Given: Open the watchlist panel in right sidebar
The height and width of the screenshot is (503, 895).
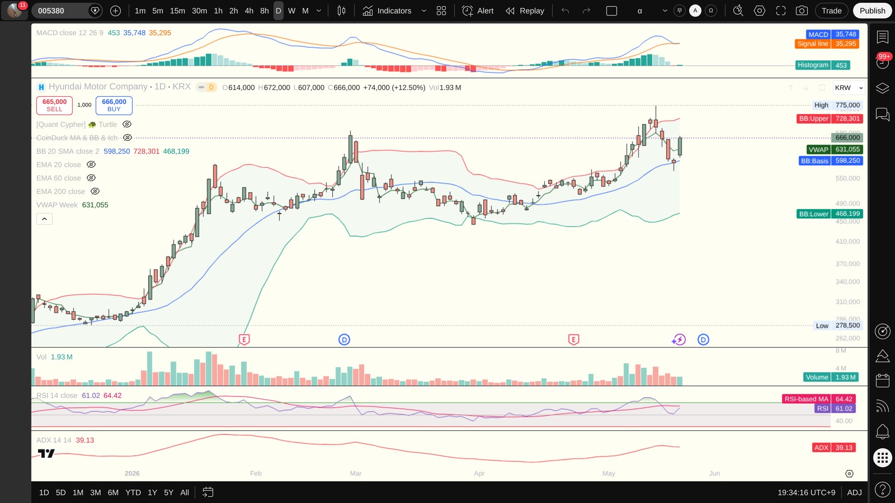Looking at the screenshot, I should pos(883,37).
